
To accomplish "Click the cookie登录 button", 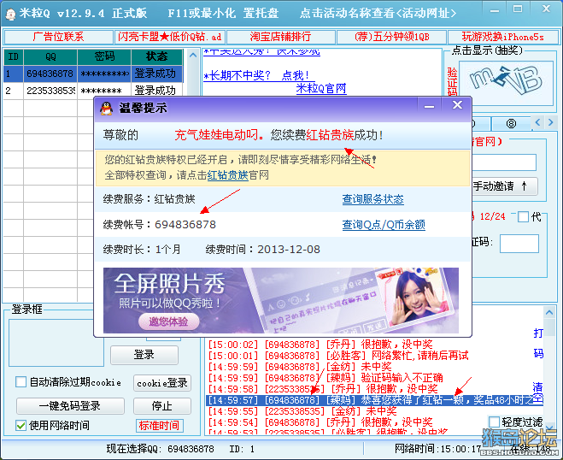I will 162,383.
